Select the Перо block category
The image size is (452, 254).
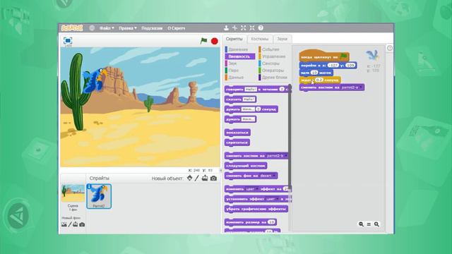coord(234,71)
